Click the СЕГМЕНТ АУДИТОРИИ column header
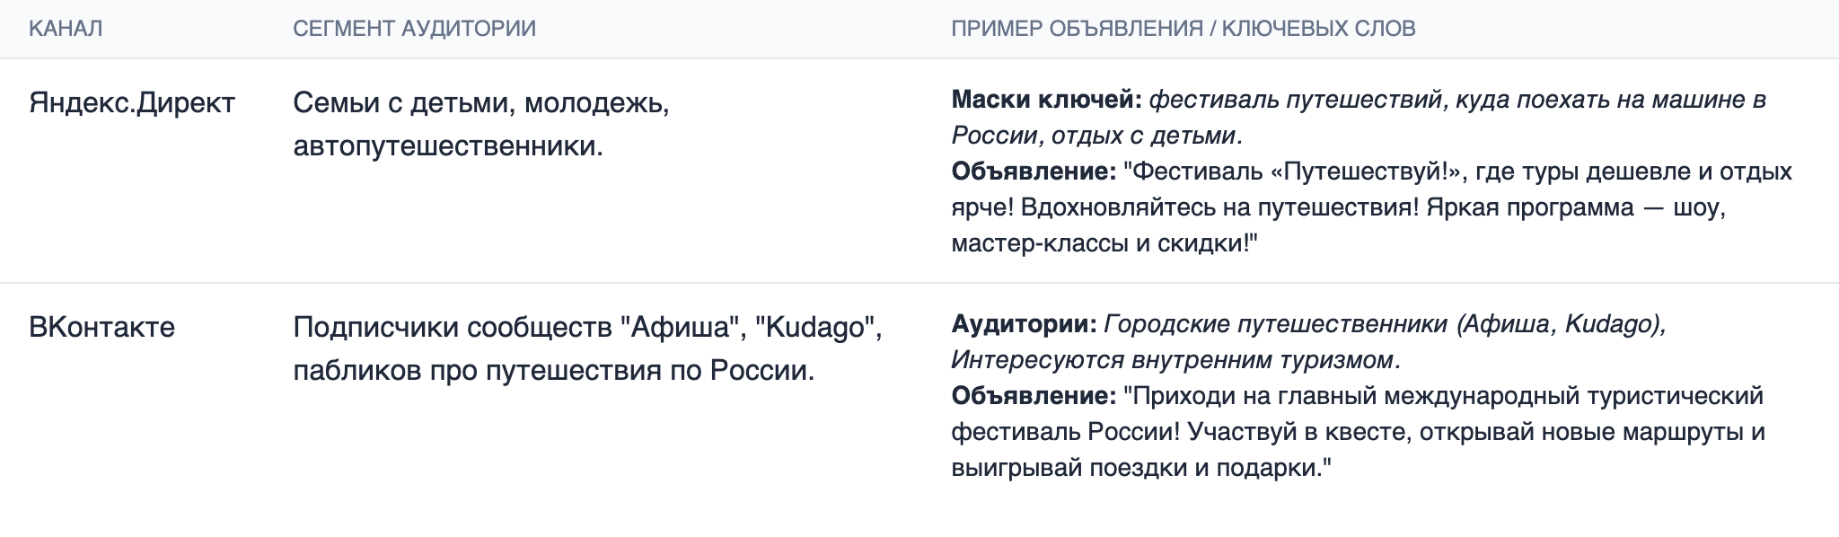 point(414,29)
